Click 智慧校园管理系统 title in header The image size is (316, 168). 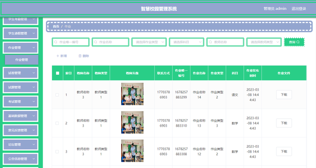pos(159,9)
